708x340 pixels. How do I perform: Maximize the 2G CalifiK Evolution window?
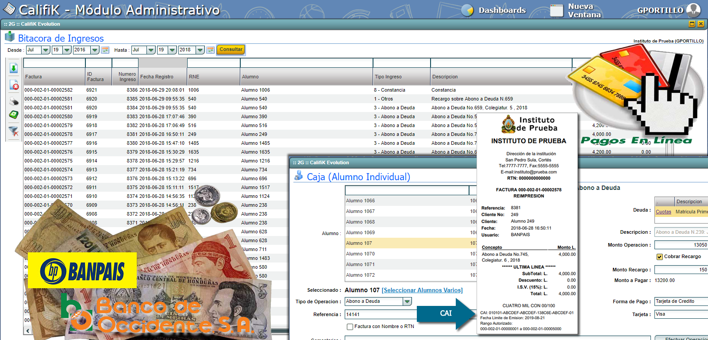point(692,24)
